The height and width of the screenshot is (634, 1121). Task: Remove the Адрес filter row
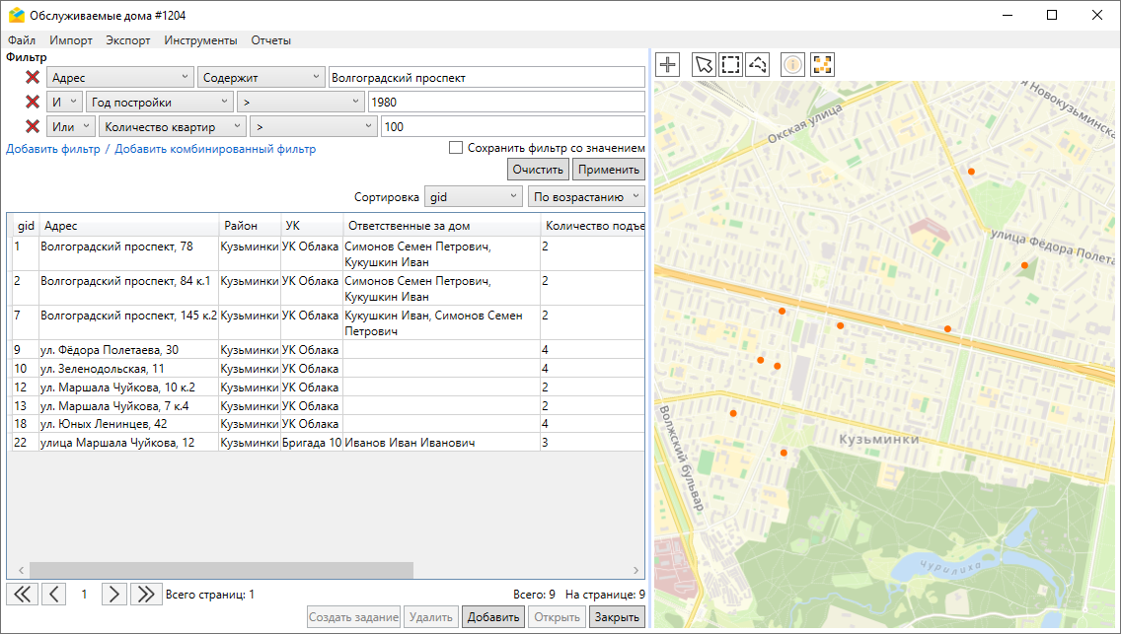coord(33,78)
